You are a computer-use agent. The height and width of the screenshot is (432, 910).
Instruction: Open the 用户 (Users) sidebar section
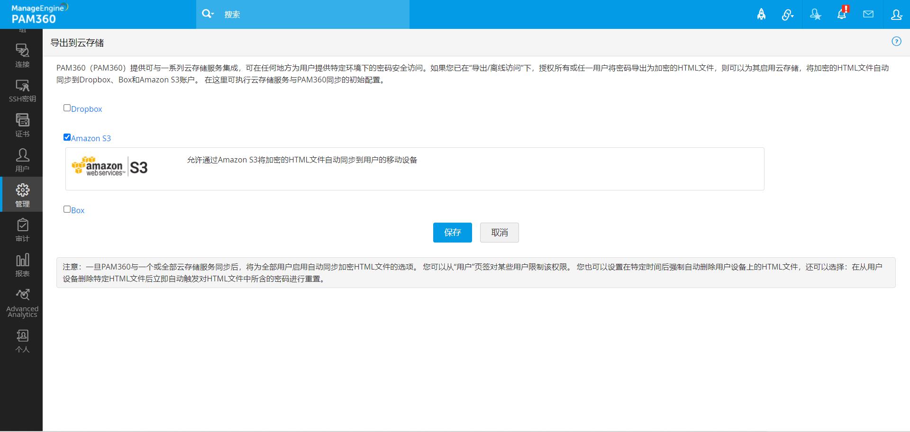[x=22, y=160]
